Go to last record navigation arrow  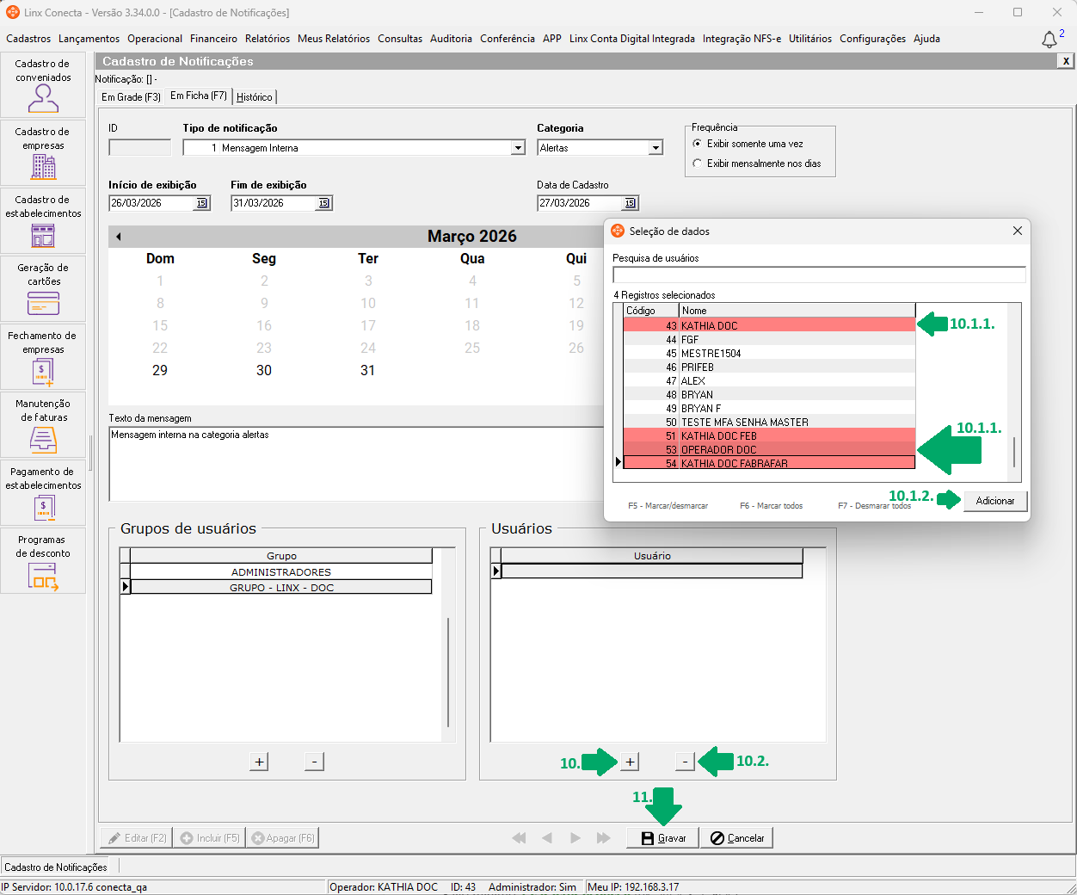tap(604, 838)
